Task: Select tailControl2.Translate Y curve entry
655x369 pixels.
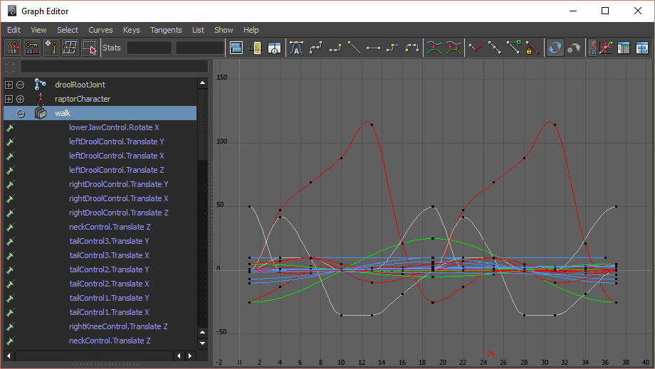Action: click(109, 269)
